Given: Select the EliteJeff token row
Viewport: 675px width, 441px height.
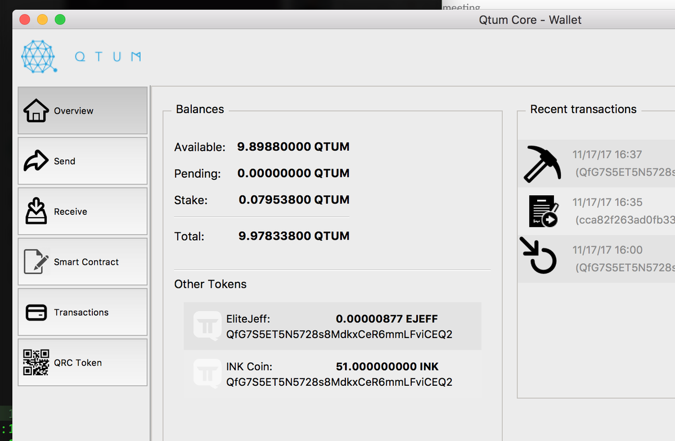Looking at the screenshot, I should (x=332, y=326).
